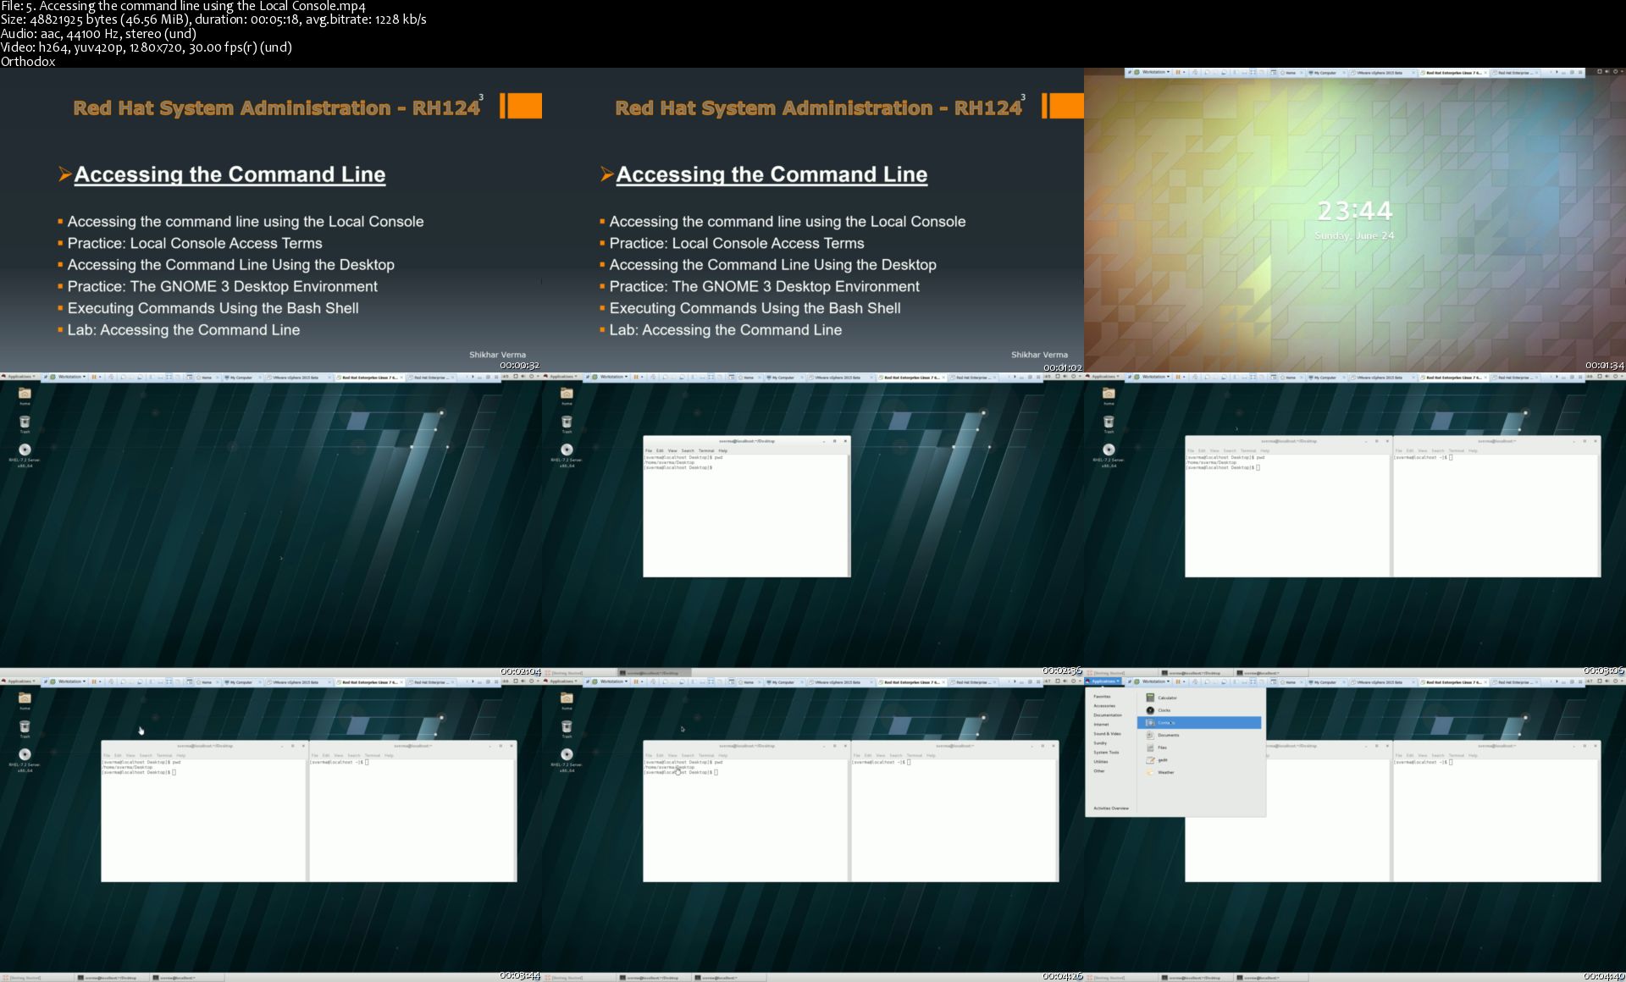Click 'Practice: Local Console Access Terms' on 00:00:32 slide
The width and height of the screenshot is (1626, 982).
pos(195,243)
